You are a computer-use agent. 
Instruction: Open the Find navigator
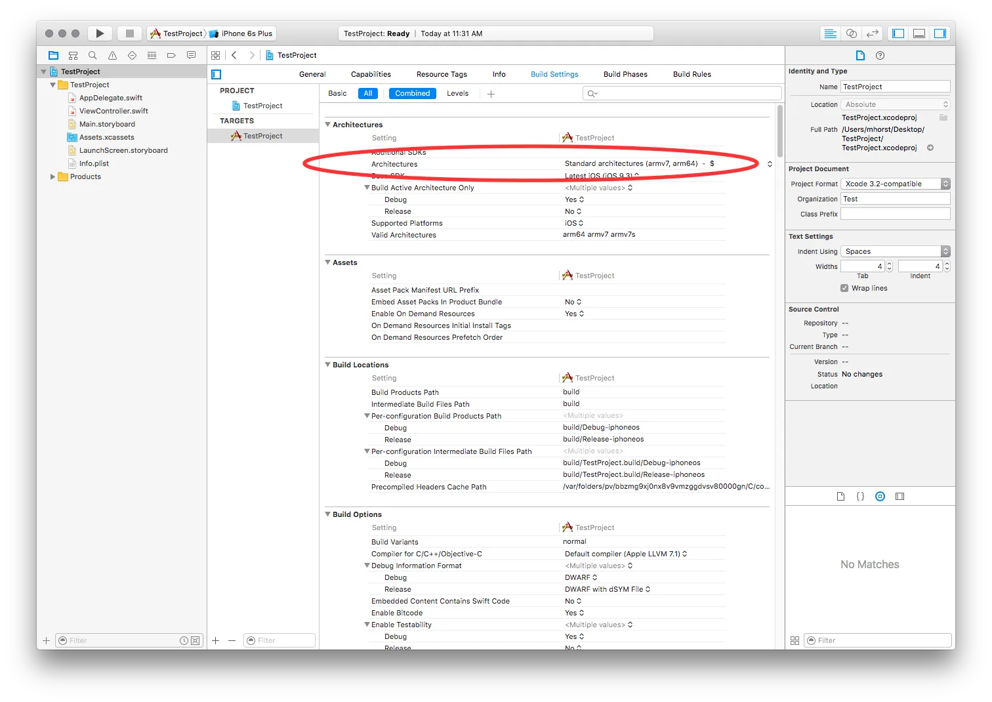coord(93,56)
